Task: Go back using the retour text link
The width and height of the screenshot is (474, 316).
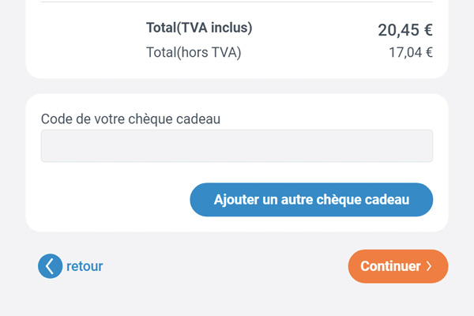Action: pyautogui.click(x=85, y=266)
